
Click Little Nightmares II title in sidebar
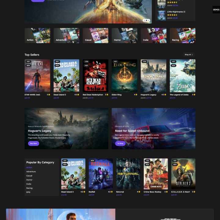176,12
